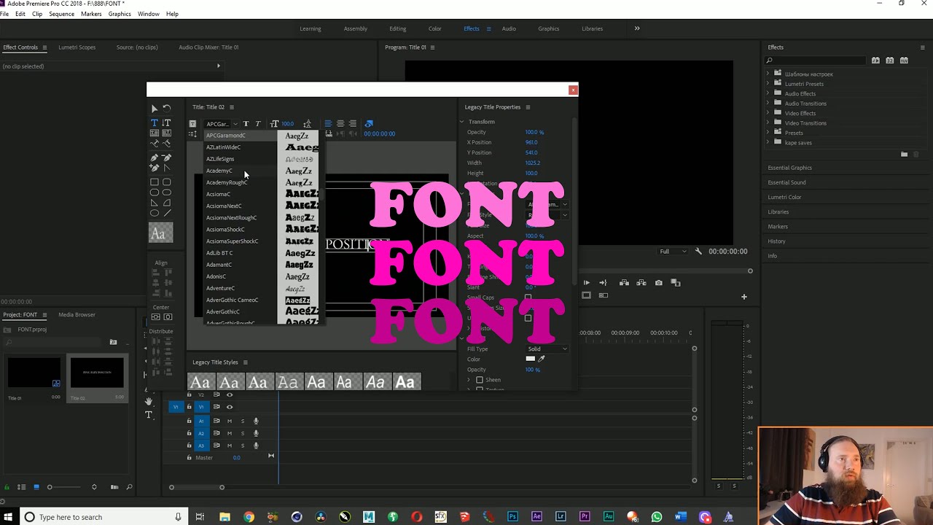Expand the Video Transitions folder

click(x=768, y=123)
